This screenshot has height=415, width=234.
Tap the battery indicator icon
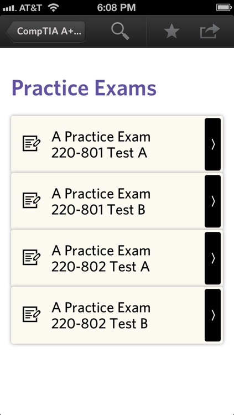(x=224, y=7)
